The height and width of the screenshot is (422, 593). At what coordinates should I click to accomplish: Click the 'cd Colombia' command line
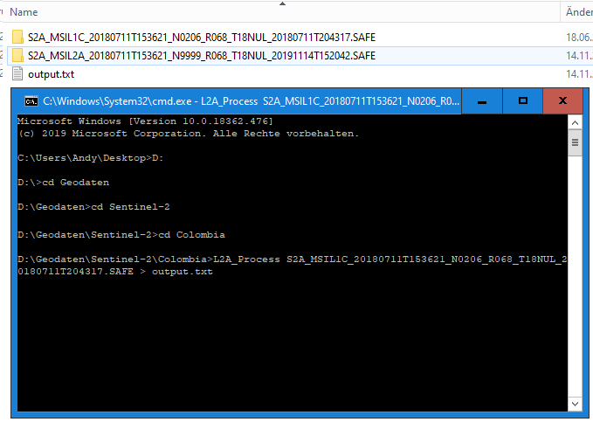pos(121,235)
